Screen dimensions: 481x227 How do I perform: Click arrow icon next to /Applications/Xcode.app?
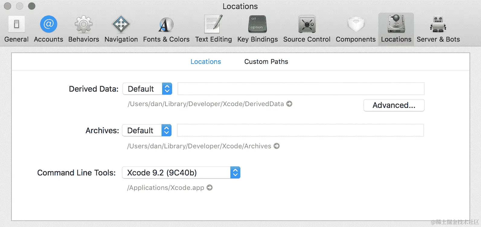tap(210, 188)
